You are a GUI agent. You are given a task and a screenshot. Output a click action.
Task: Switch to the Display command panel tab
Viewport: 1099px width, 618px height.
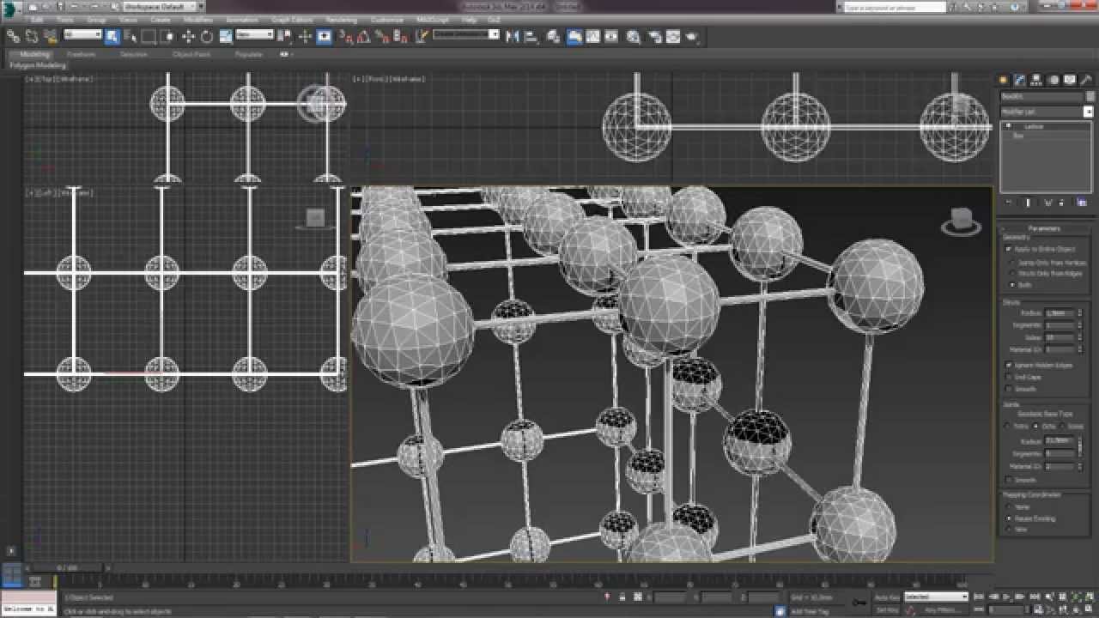tap(1070, 80)
